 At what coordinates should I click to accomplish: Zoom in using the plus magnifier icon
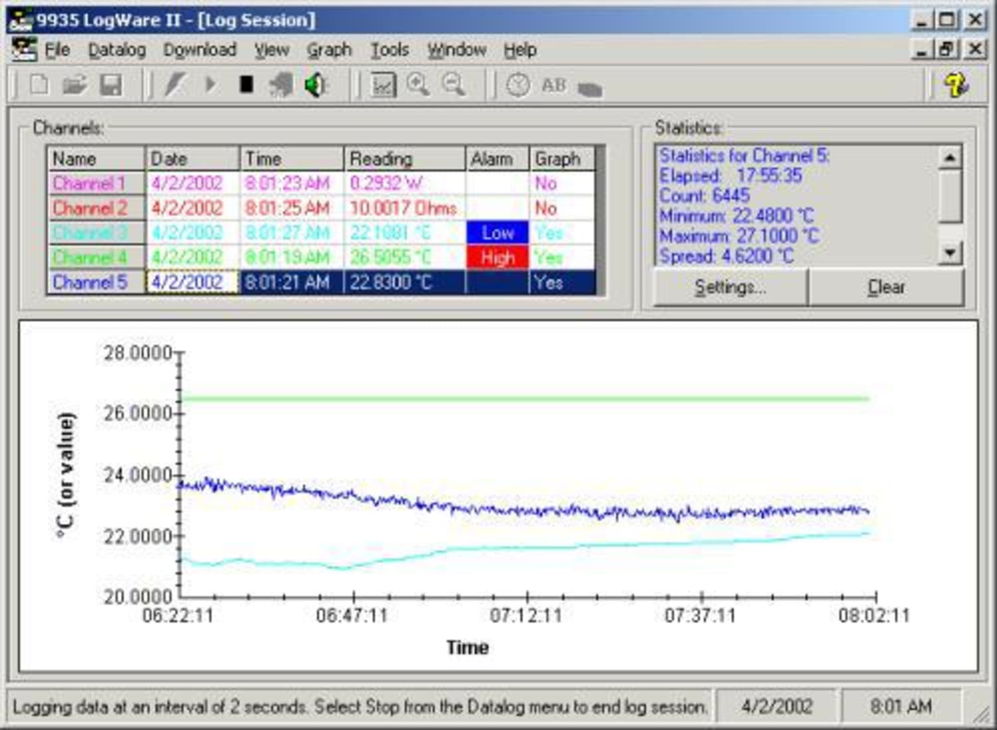coord(418,84)
